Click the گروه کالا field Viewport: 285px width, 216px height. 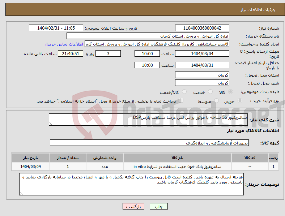[149, 143]
